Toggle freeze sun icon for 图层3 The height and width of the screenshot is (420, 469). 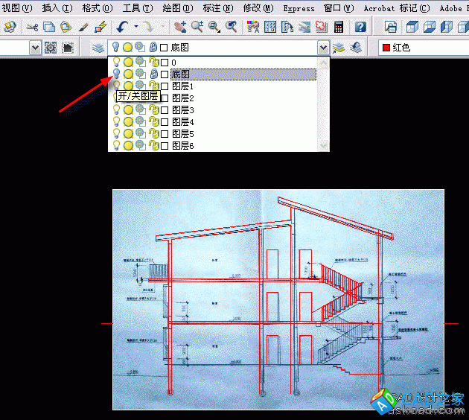[x=128, y=110]
